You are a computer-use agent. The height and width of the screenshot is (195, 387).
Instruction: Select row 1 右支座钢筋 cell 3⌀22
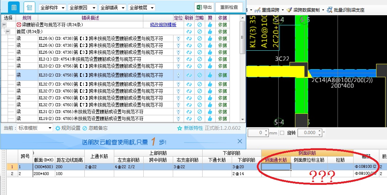188,167
